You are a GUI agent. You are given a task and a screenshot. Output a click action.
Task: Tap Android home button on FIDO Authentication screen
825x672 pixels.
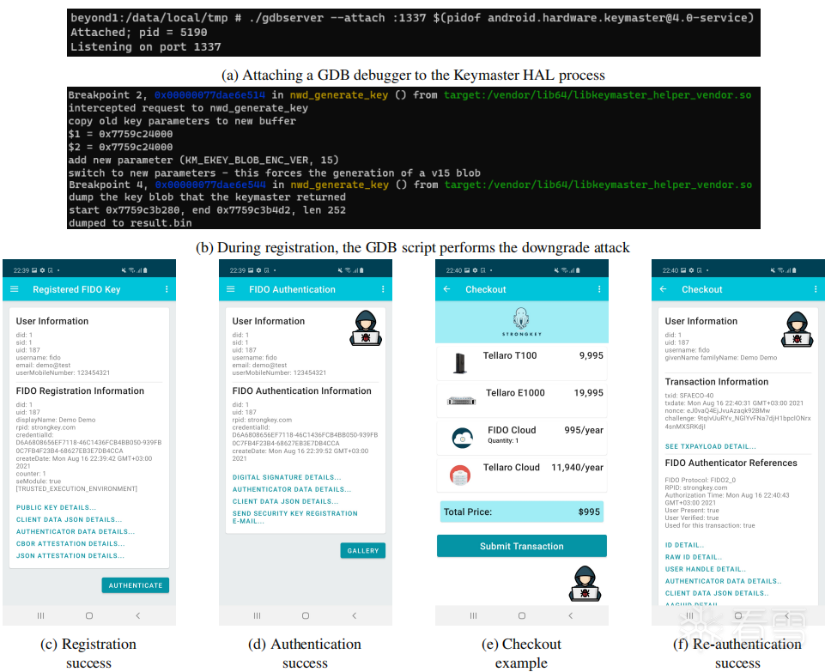305,615
